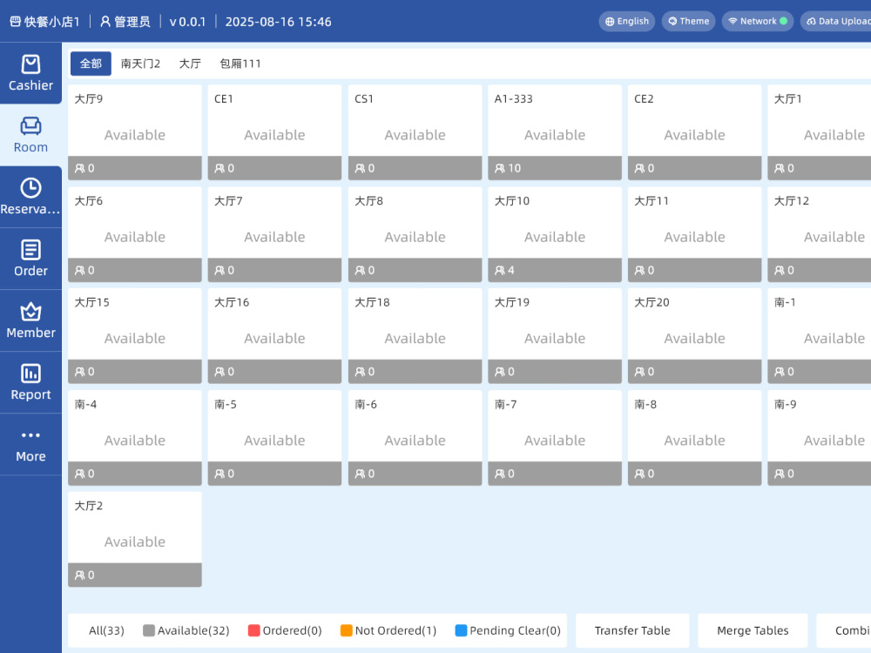Open table card 大厅12
The image size is (871, 653).
click(820, 234)
